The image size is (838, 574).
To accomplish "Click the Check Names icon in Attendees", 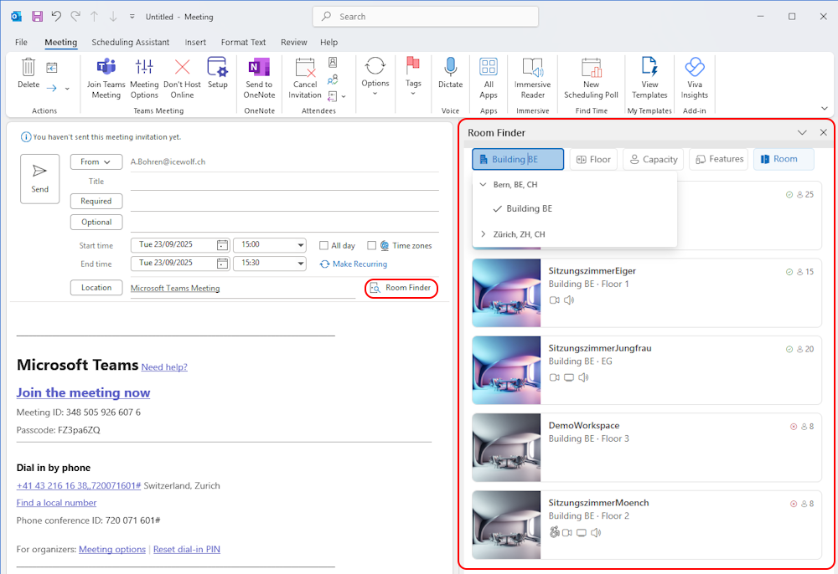I will coord(333,79).
